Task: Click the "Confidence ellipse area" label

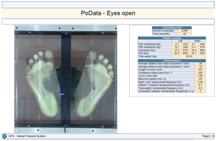Action: (155, 73)
